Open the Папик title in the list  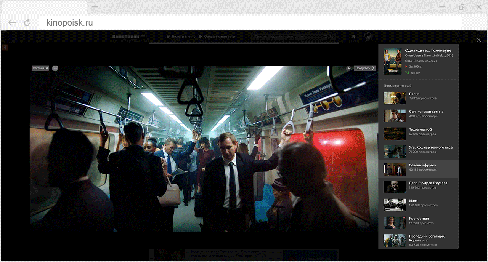[x=414, y=94]
